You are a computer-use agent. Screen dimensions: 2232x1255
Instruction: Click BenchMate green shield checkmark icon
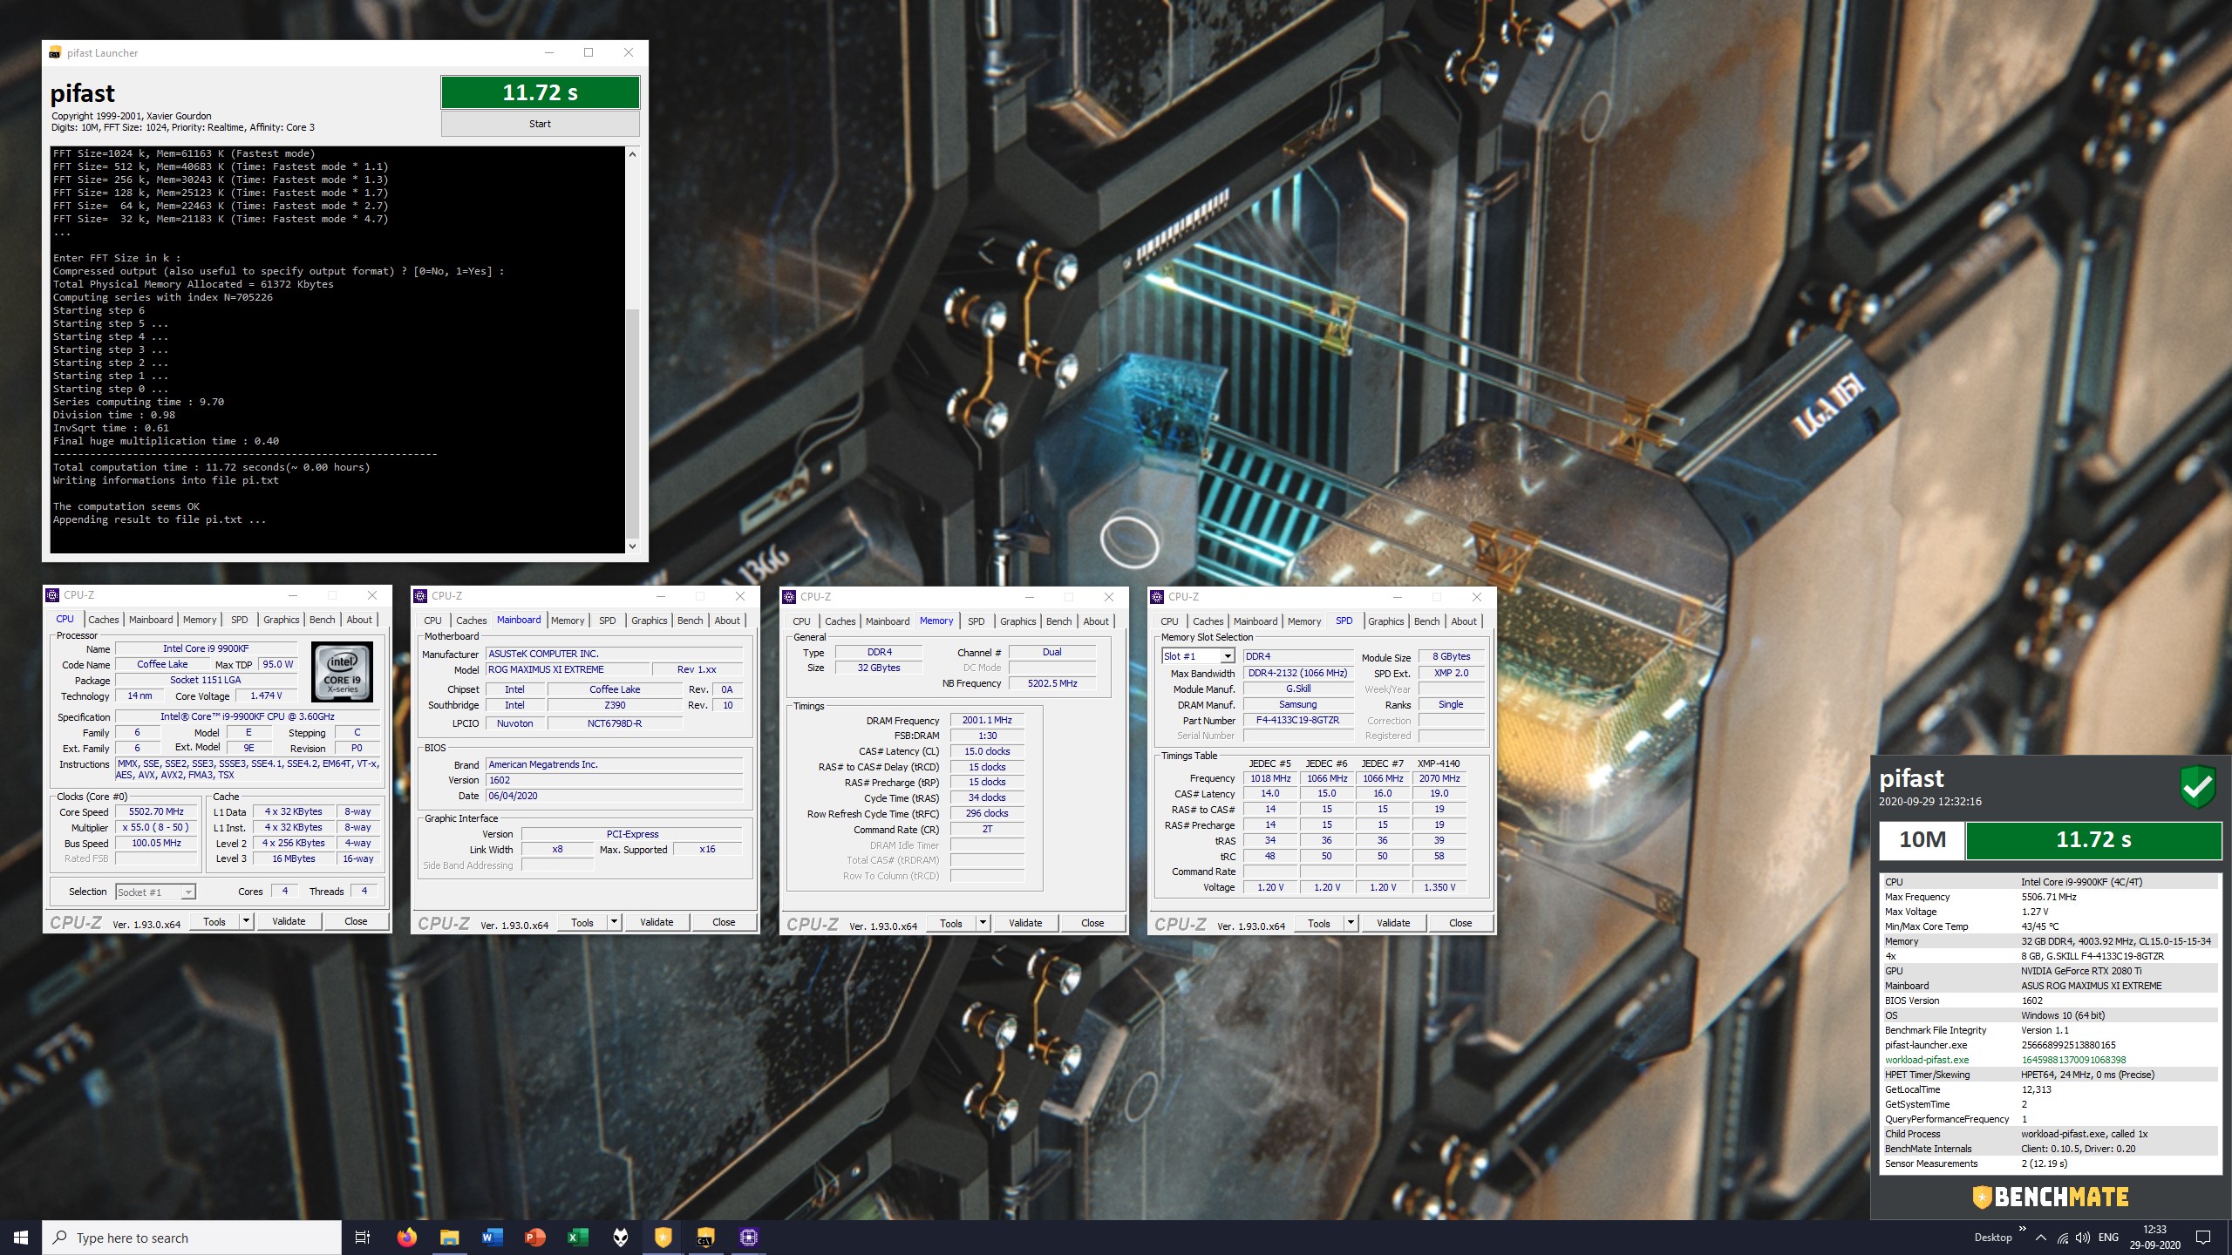(x=2197, y=787)
